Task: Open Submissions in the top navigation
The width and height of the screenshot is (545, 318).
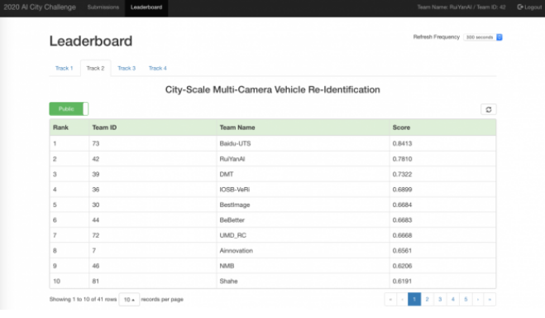Action: point(103,7)
